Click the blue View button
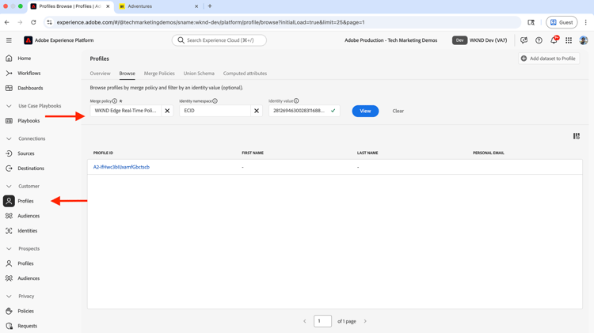This screenshot has width=594, height=333. [365, 111]
